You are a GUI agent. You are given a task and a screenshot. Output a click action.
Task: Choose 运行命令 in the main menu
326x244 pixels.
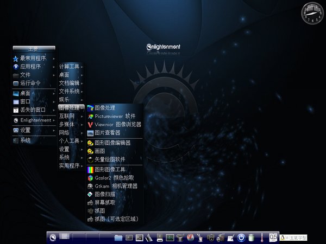pyautogui.click(x=30, y=83)
